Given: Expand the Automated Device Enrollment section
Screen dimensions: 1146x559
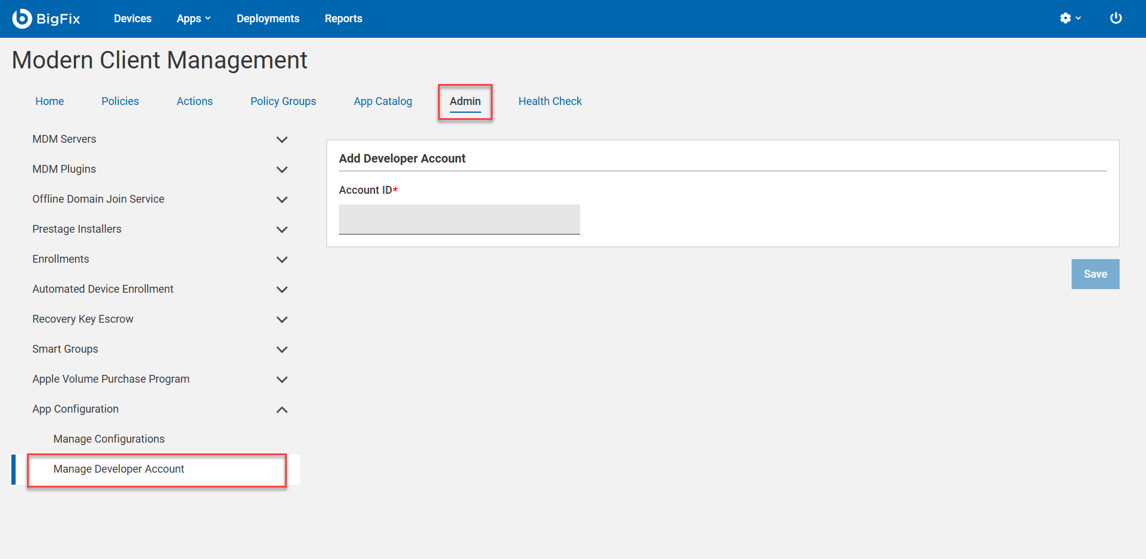Looking at the screenshot, I should (x=282, y=289).
